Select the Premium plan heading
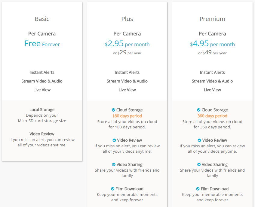 (x=212, y=19)
